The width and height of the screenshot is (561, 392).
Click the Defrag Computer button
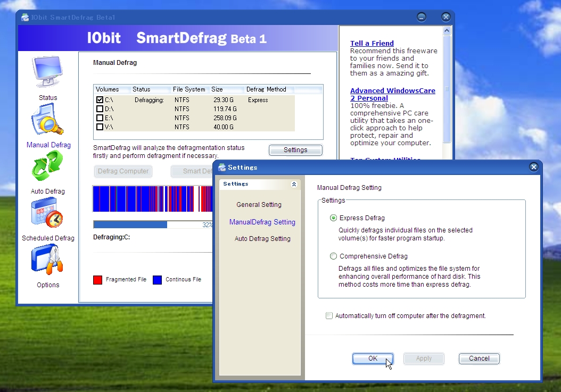coord(123,171)
